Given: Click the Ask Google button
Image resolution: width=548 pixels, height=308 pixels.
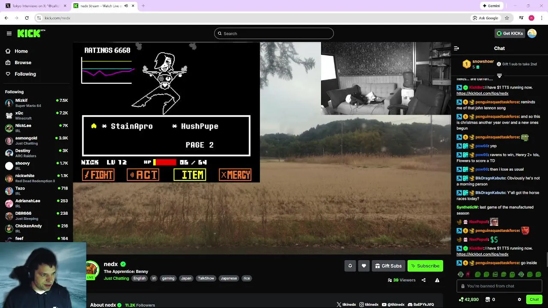Looking at the screenshot, I should coord(485,18).
